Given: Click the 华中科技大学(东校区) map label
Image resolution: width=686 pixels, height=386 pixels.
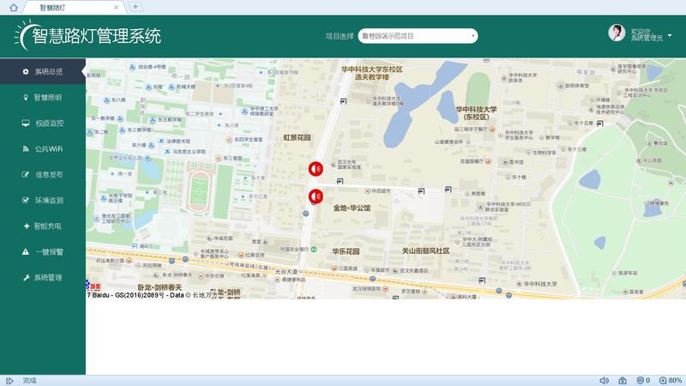Looking at the screenshot, I should click(x=476, y=113).
